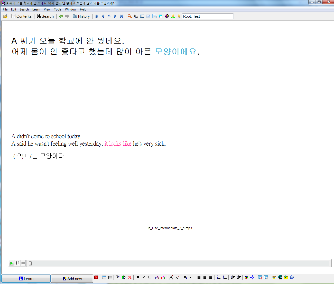The width and height of the screenshot is (334, 284).
Task: Click the light bulb with green bar icon
Action: pos(173,16)
